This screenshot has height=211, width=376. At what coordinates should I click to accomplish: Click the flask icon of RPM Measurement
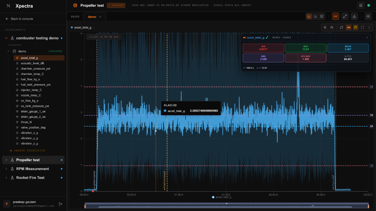[12, 169]
